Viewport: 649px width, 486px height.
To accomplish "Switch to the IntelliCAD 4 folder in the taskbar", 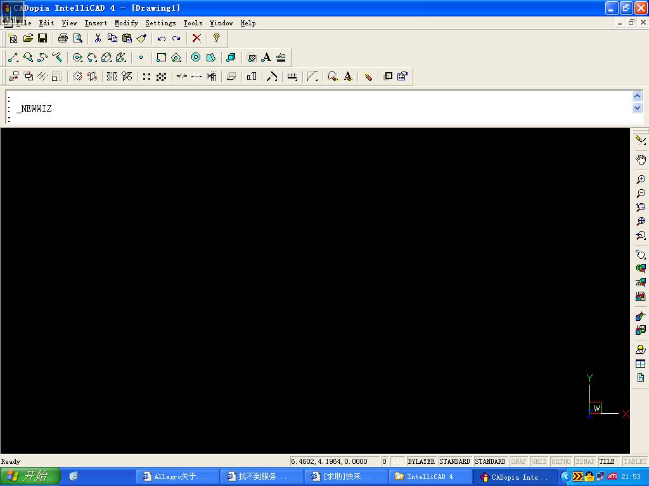I will click(x=430, y=477).
